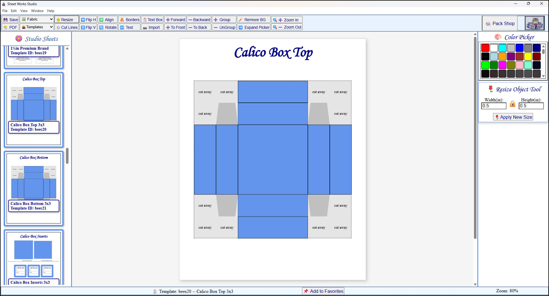Open the Templates dropdown

coord(37,27)
